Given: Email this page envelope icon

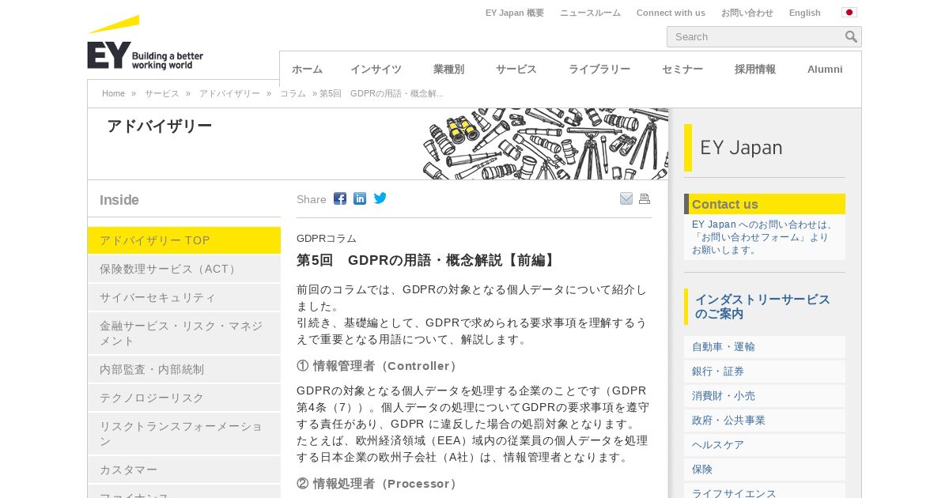Looking at the screenshot, I should point(626,198).
